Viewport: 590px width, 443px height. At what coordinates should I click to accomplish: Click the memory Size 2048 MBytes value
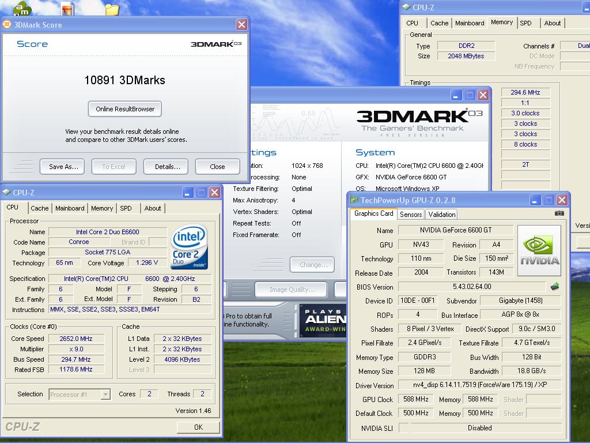(x=466, y=56)
